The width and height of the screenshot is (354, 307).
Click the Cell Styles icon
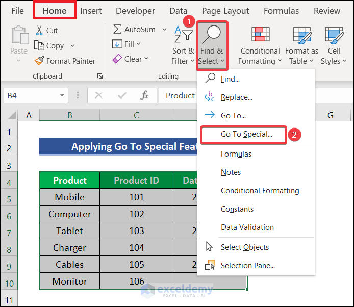pos(334,36)
